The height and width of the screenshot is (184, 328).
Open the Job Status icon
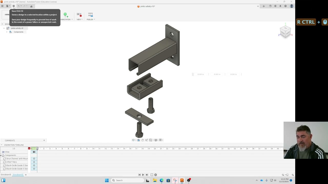[x=275, y=6]
